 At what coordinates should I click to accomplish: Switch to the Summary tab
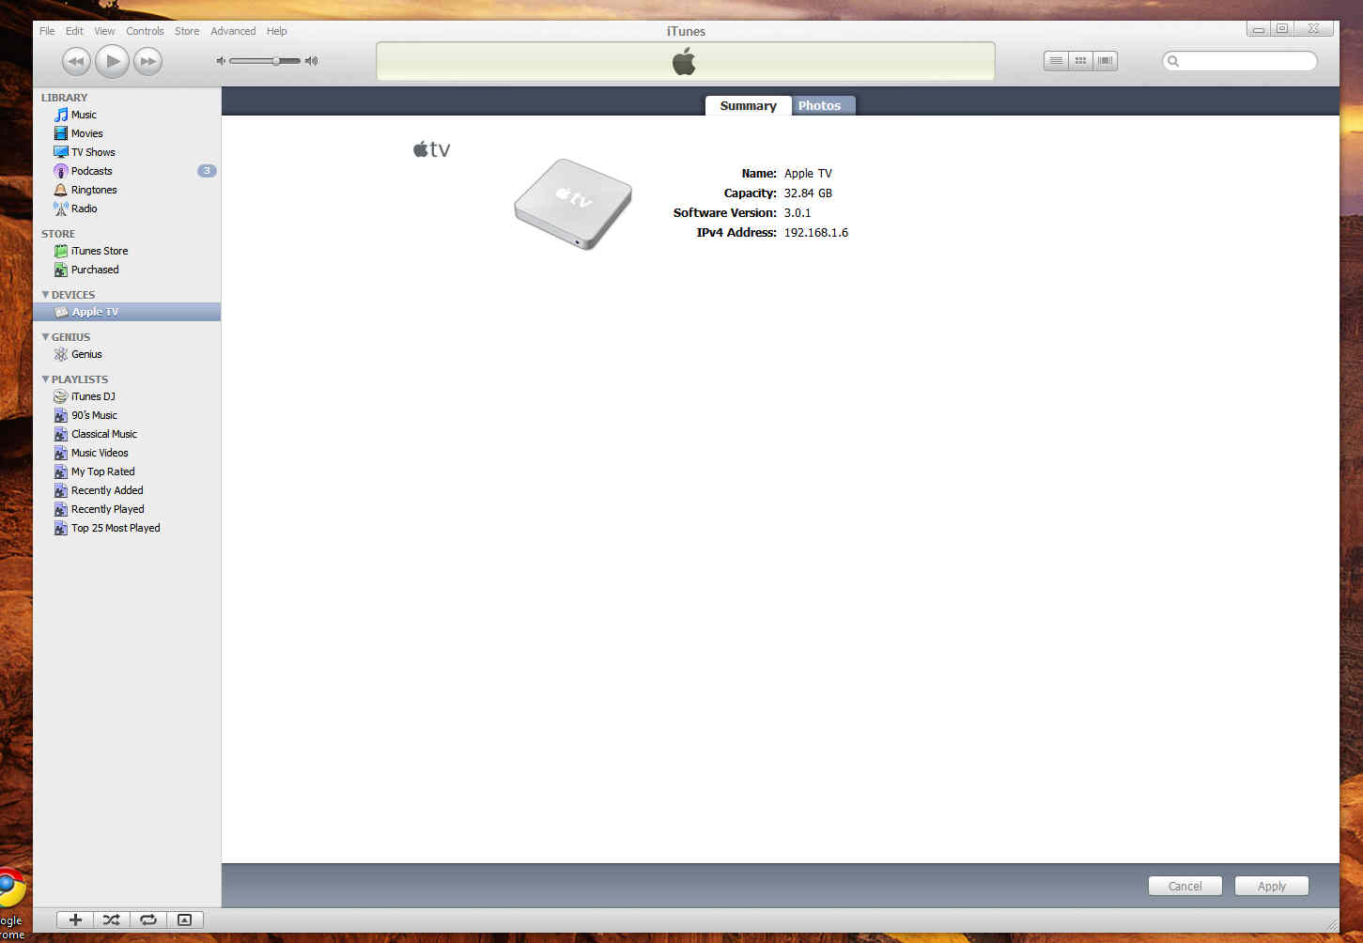tap(749, 105)
